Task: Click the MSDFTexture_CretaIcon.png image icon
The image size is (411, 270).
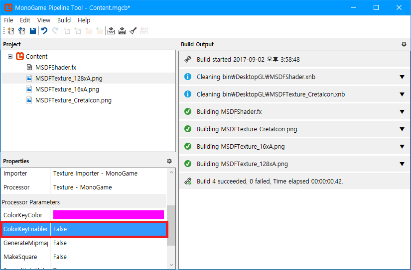Action: point(29,100)
